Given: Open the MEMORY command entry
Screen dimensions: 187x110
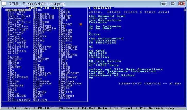Looking at the screenshot, I should pyautogui.click(x=40, y=92).
